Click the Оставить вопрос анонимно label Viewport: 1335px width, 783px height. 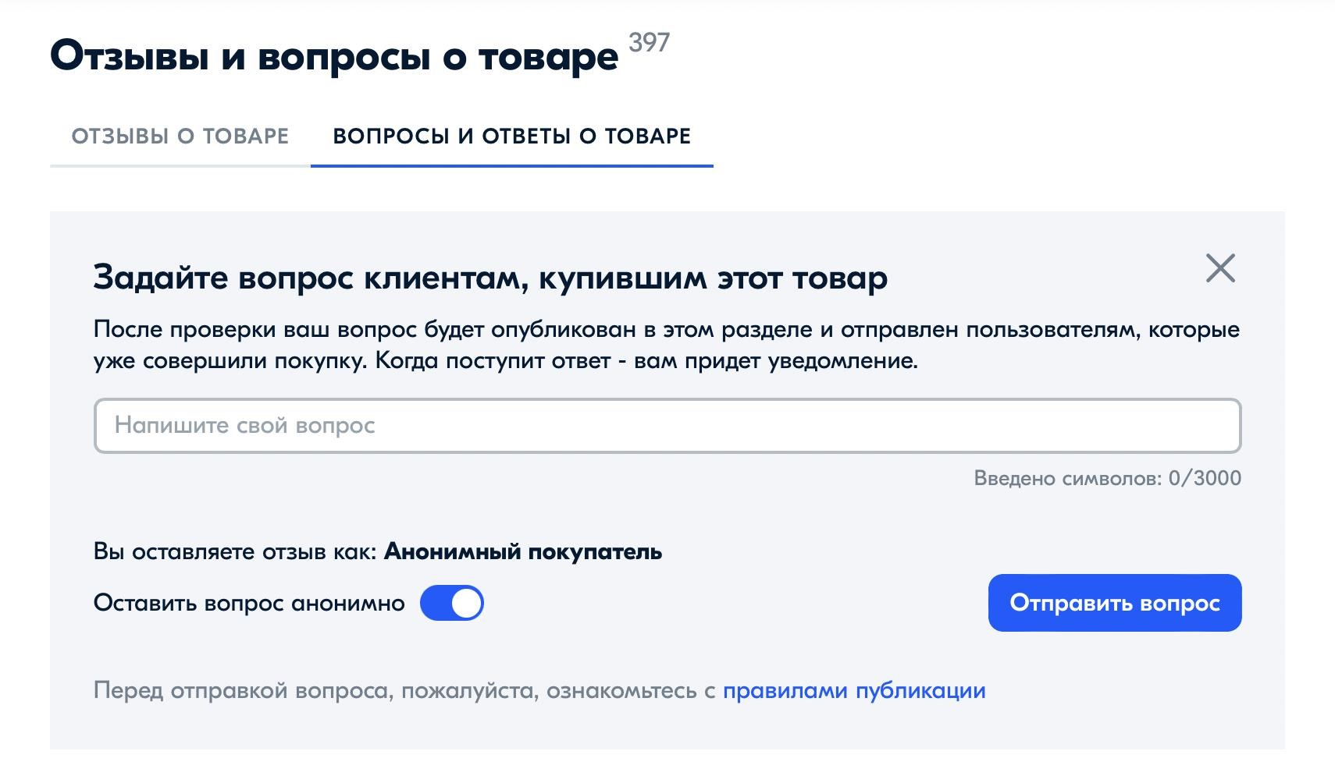(x=249, y=604)
